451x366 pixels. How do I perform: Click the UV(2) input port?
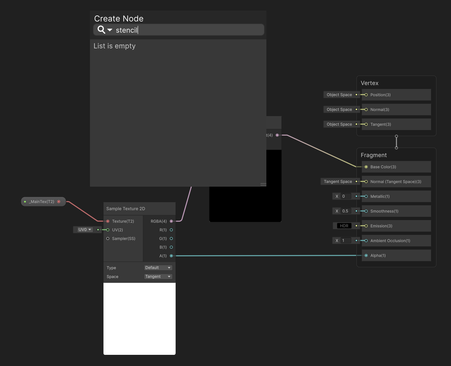pyautogui.click(x=108, y=230)
